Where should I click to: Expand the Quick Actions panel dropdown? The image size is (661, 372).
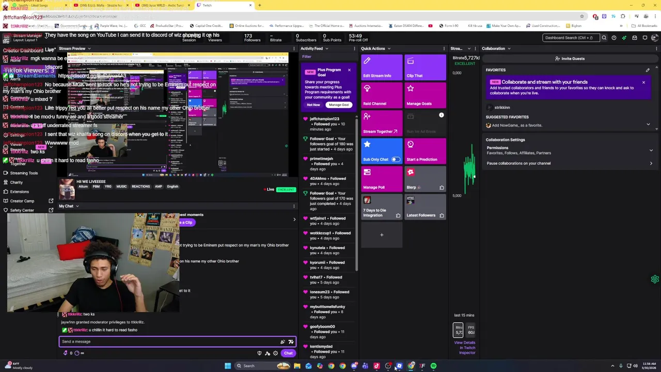(389, 49)
